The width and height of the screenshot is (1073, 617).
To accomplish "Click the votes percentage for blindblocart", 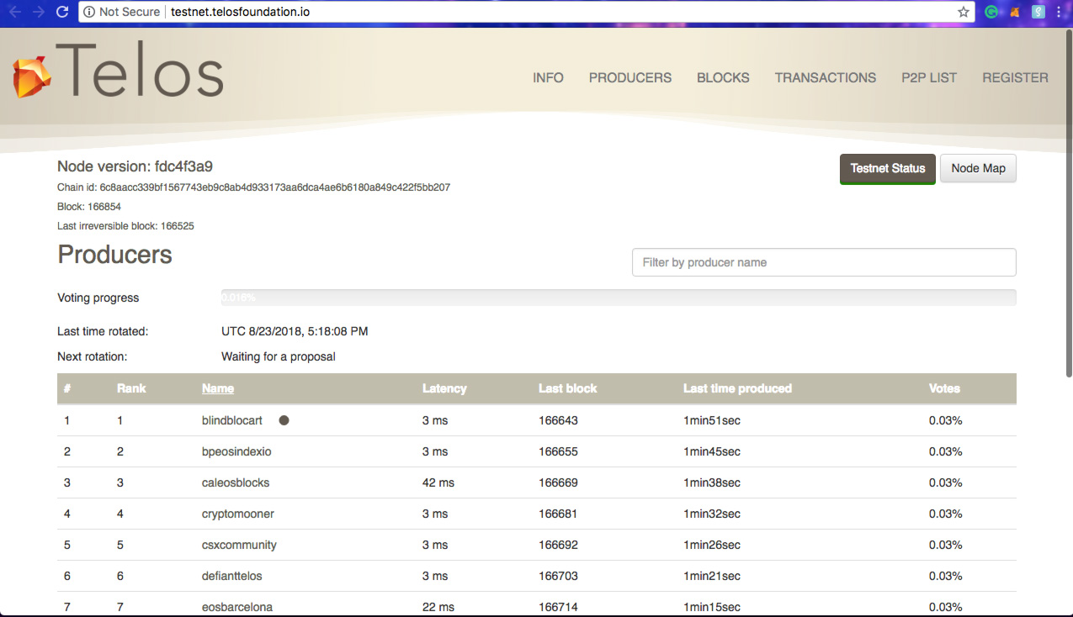I will pyautogui.click(x=945, y=420).
